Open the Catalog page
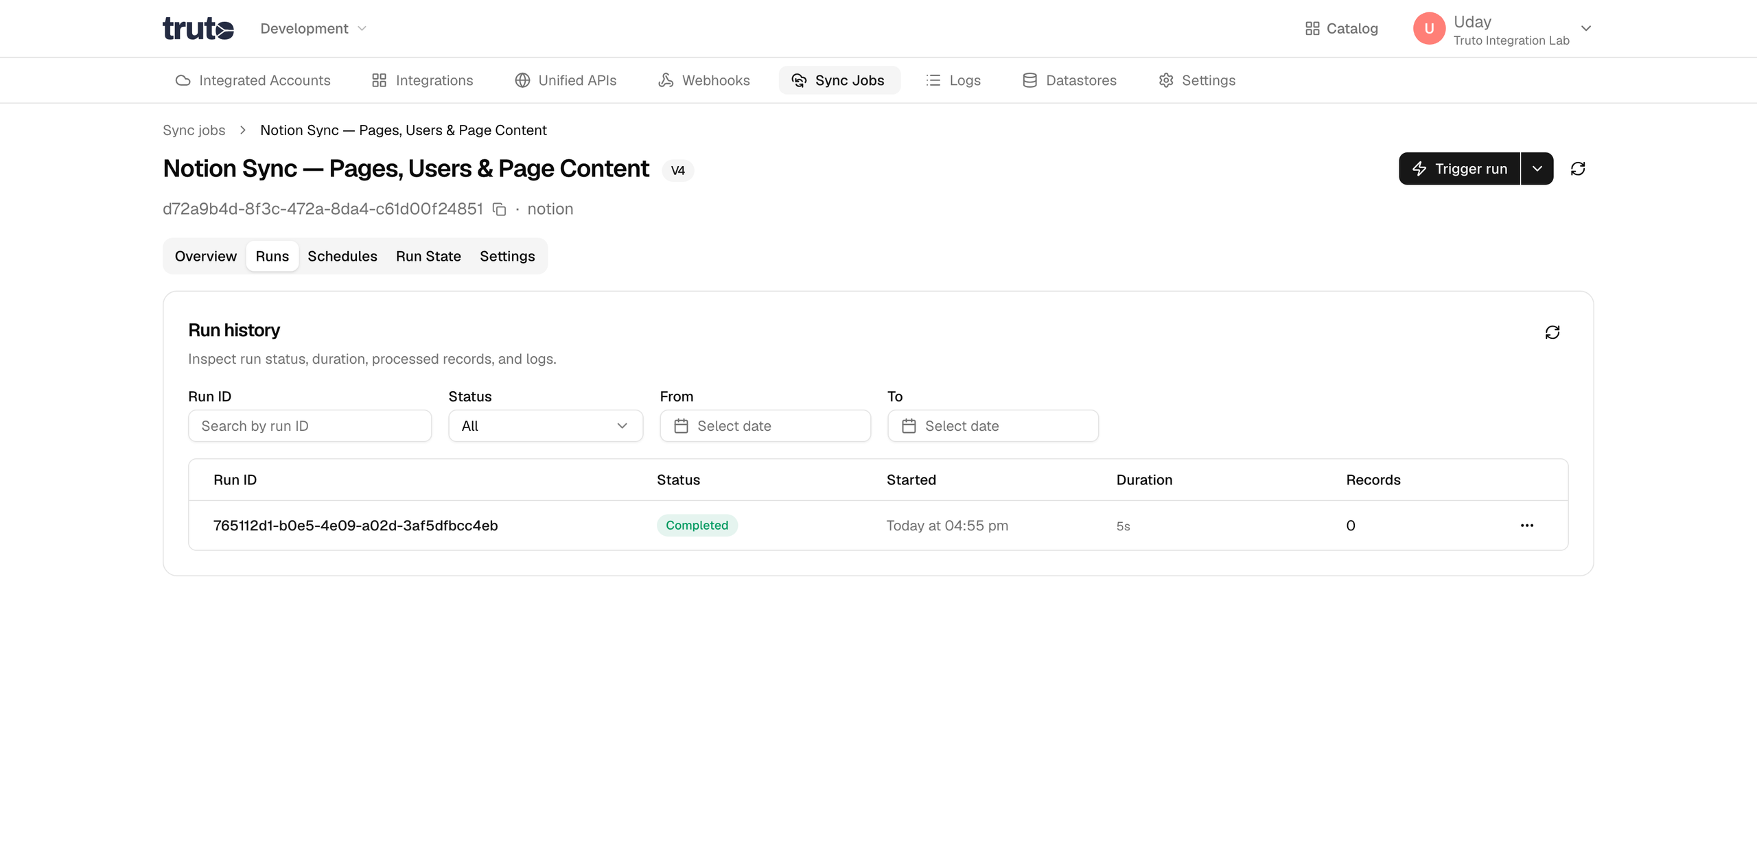 click(x=1341, y=28)
